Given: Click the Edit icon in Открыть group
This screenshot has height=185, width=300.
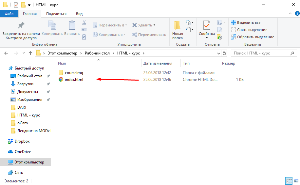Looking at the screenshot, I should coord(220,30).
